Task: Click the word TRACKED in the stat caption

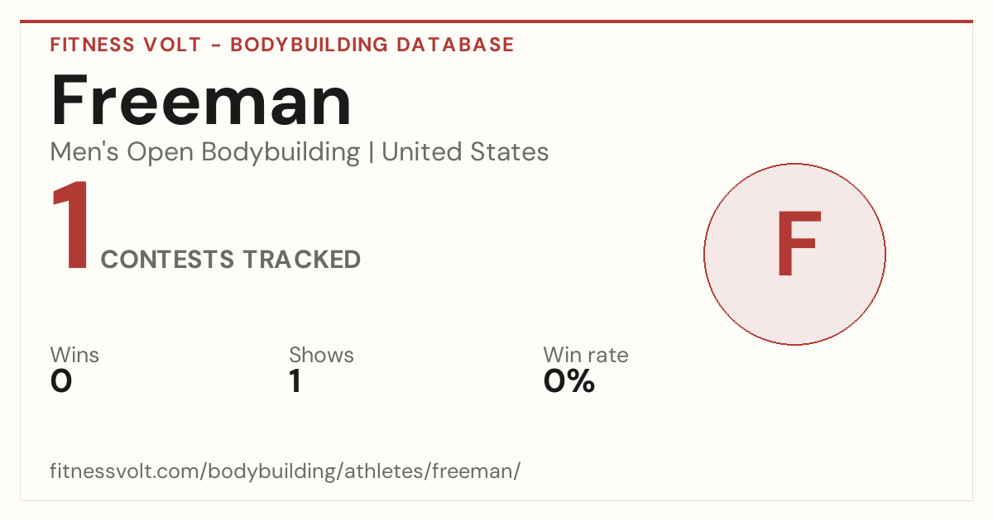Action: [x=301, y=260]
